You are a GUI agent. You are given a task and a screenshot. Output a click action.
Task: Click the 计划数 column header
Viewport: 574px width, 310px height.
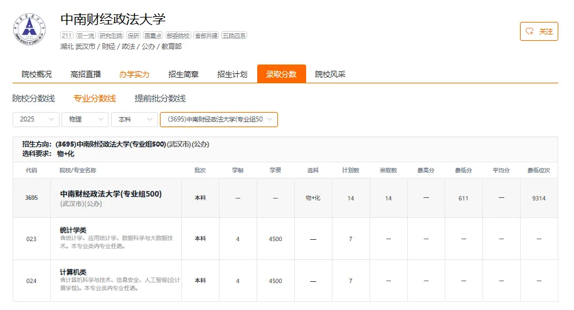tap(351, 170)
